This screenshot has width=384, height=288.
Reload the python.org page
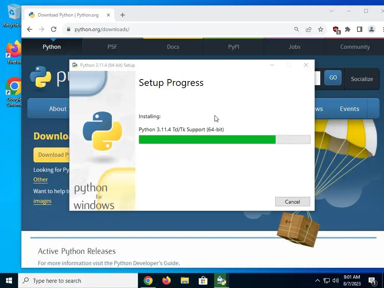pyautogui.click(x=54, y=29)
